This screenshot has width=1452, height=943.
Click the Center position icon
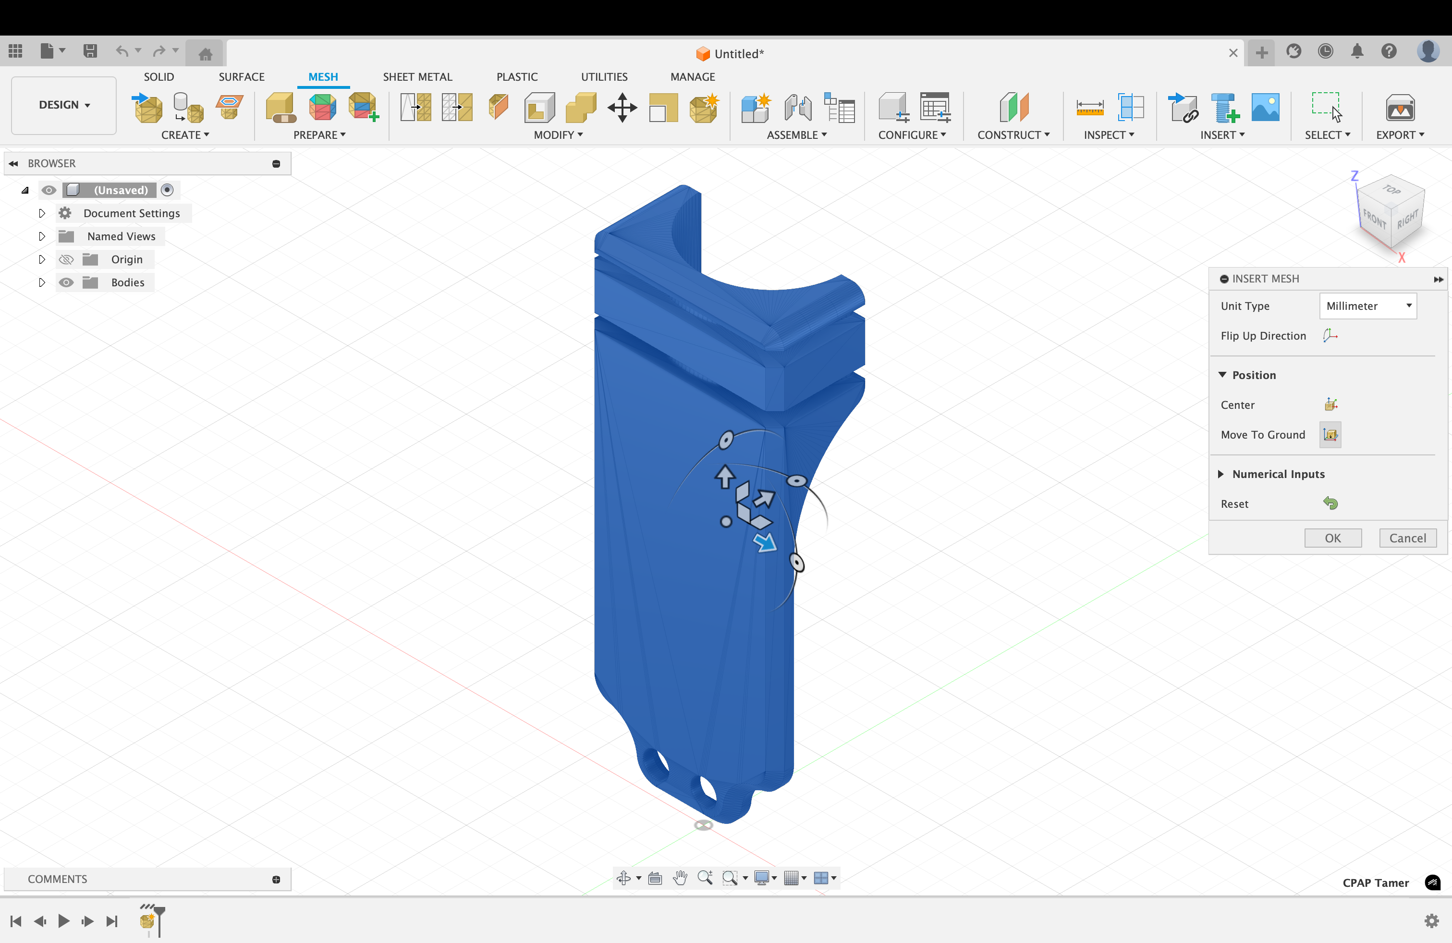tap(1330, 404)
